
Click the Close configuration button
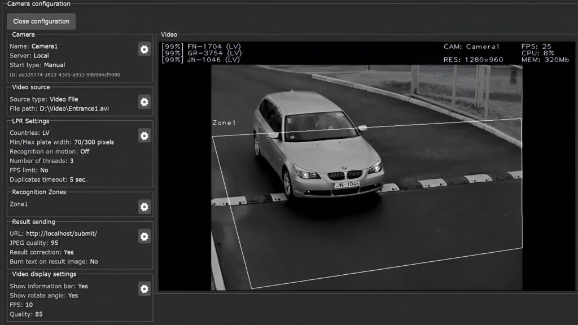[41, 21]
